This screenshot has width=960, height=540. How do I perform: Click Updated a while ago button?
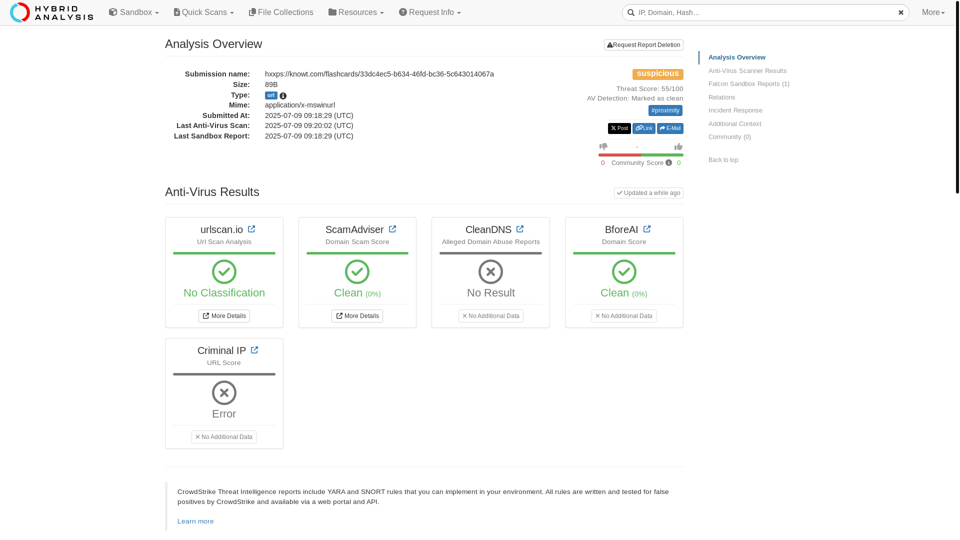648,193
